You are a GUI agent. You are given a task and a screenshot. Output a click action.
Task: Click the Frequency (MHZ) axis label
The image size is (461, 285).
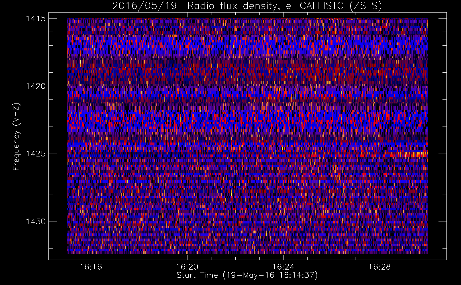16,137
